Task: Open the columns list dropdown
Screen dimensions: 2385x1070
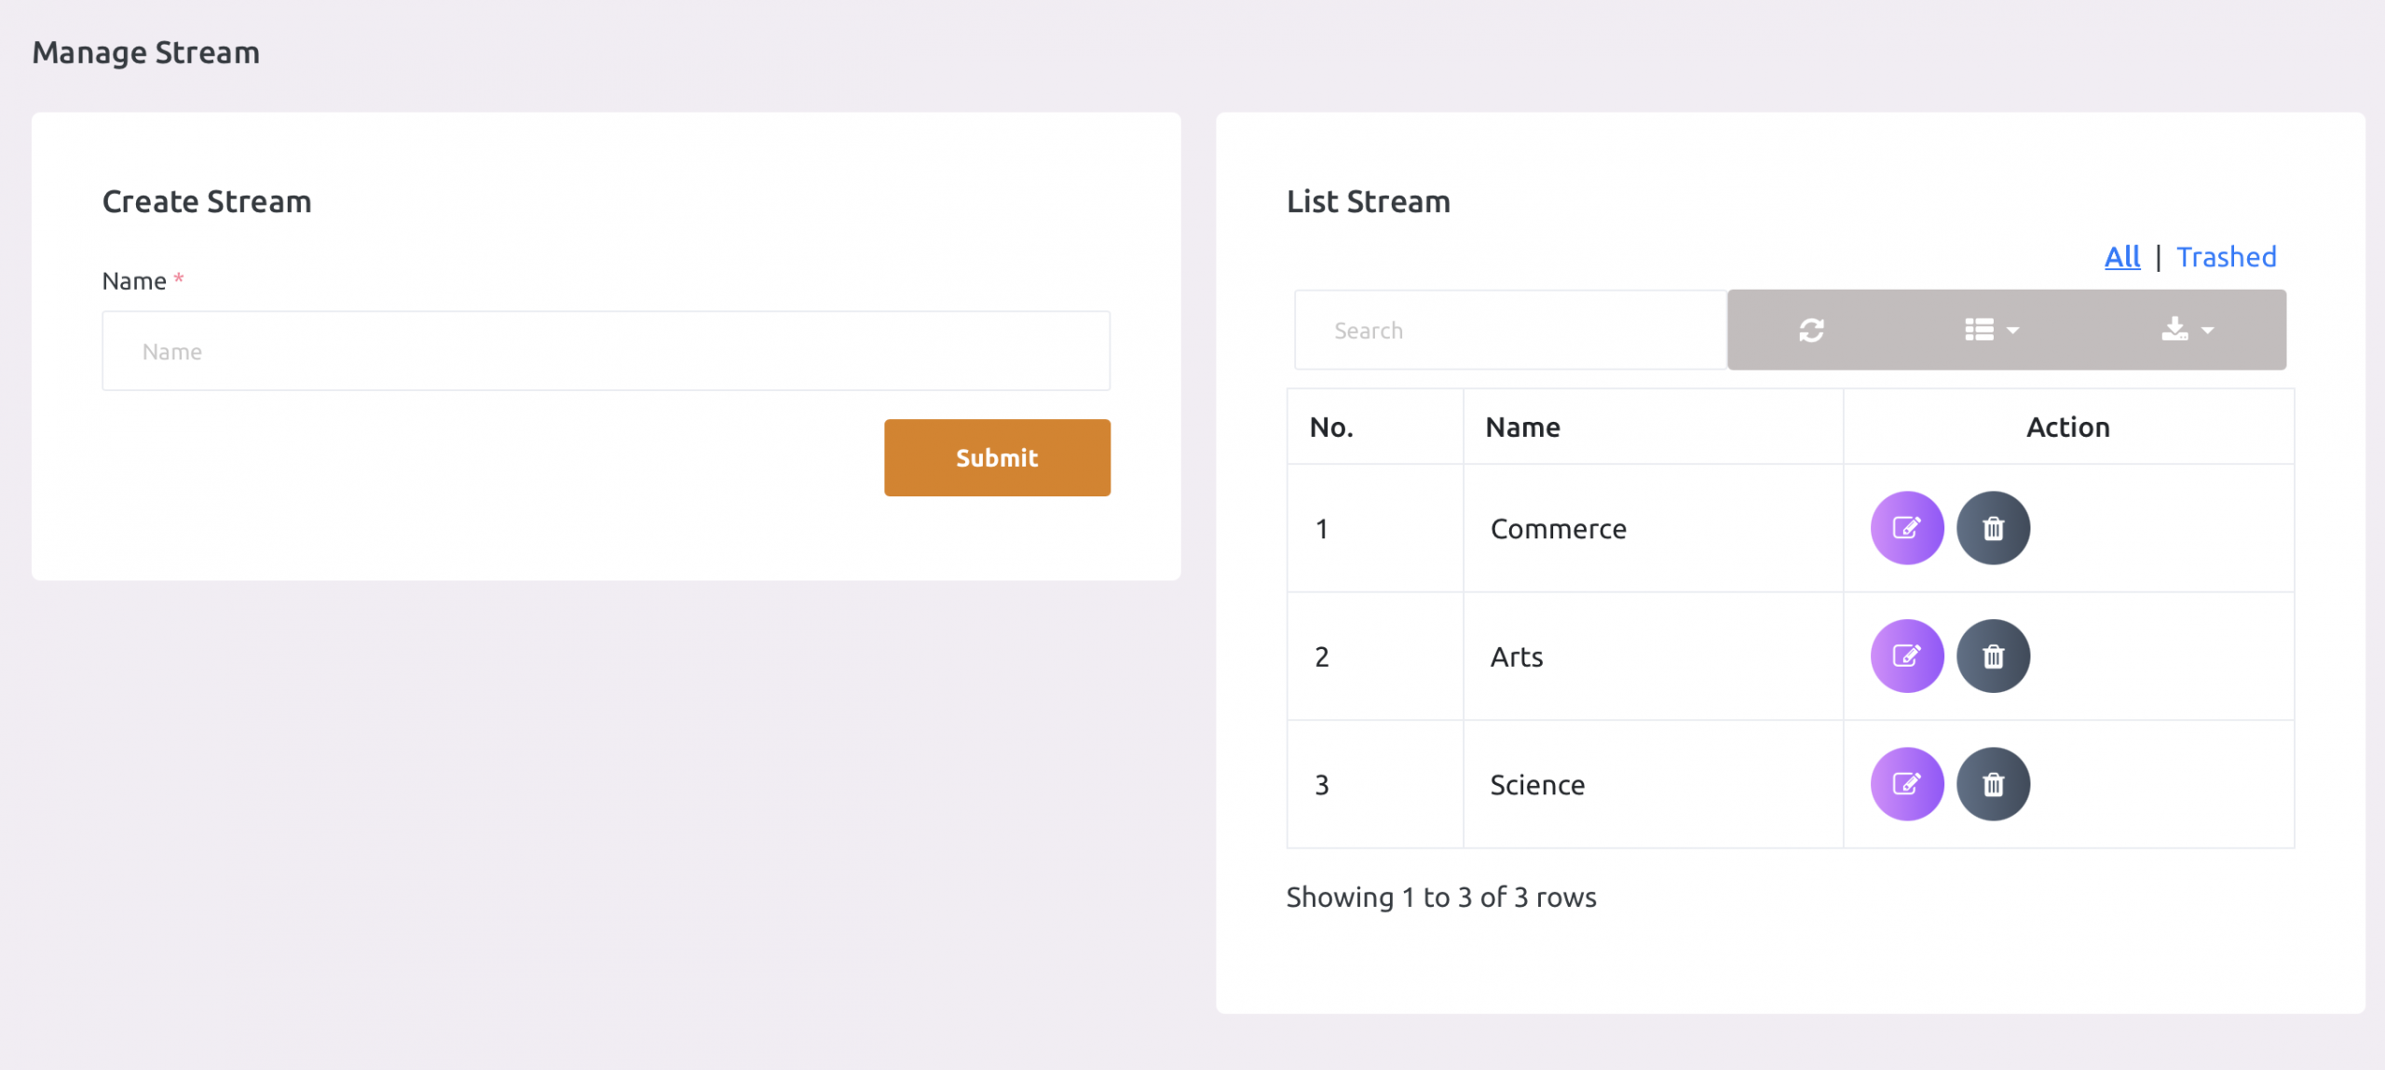Action: pos(1991,330)
